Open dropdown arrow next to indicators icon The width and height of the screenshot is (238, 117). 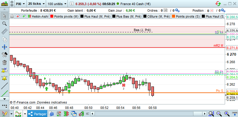(x=25, y=114)
